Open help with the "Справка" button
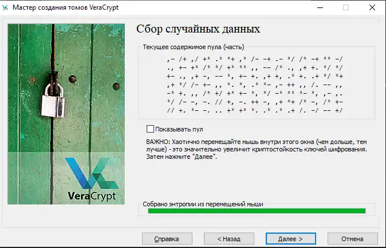The image size is (386, 248). [167, 238]
